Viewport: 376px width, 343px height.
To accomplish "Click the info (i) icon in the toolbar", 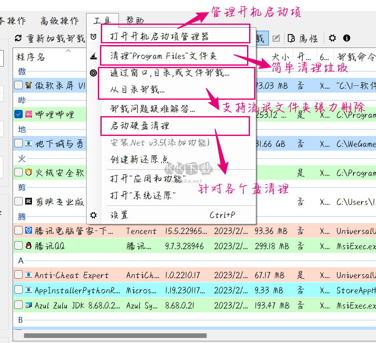I will tap(346, 38).
